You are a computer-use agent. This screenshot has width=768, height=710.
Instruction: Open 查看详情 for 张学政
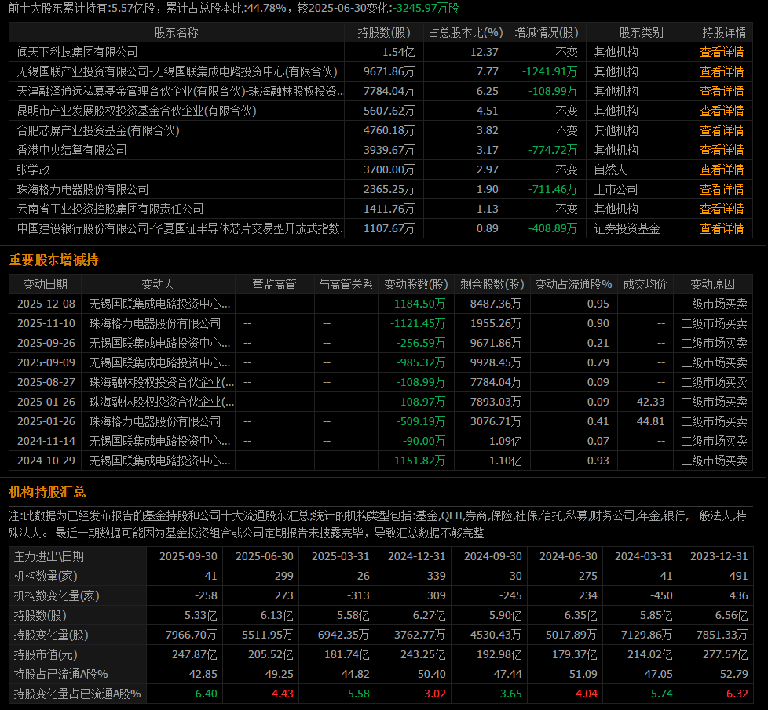722,169
